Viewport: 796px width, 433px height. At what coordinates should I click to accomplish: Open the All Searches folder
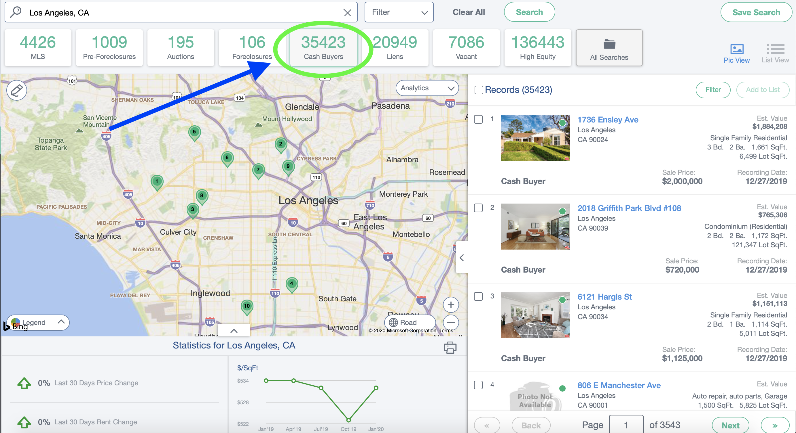point(609,47)
